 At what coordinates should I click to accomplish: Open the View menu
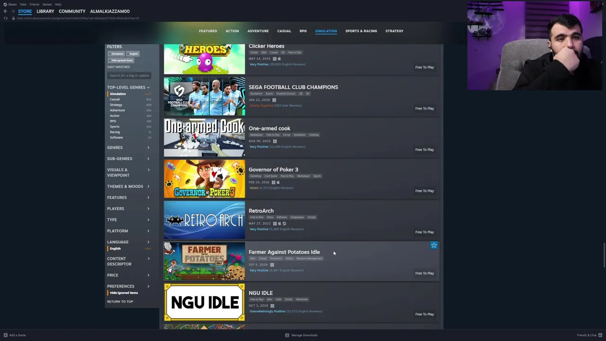23,4
